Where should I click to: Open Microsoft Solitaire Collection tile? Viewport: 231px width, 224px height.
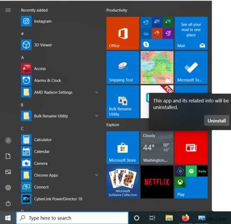tap(123, 182)
